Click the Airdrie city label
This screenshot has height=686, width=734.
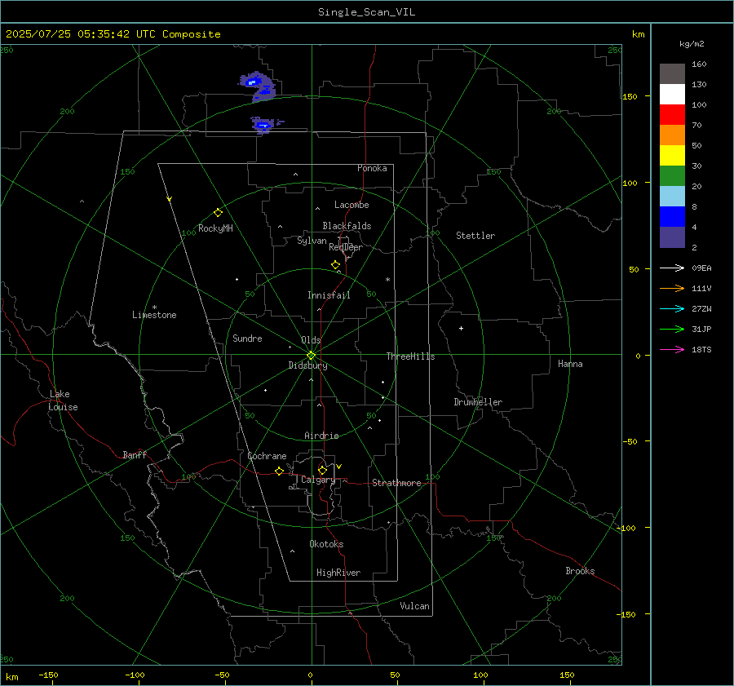pos(321,436)
